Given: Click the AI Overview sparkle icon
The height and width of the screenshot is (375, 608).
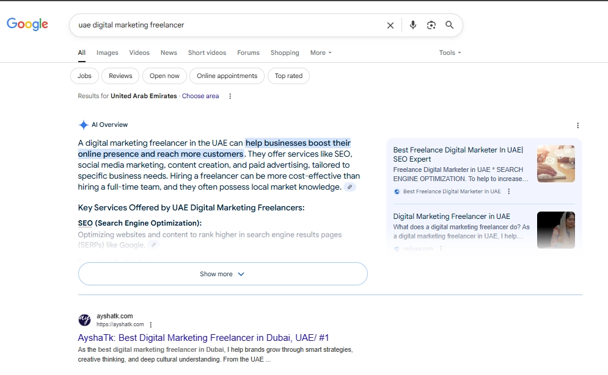Looking at the screenshot, I should click(x=83, y=124).
